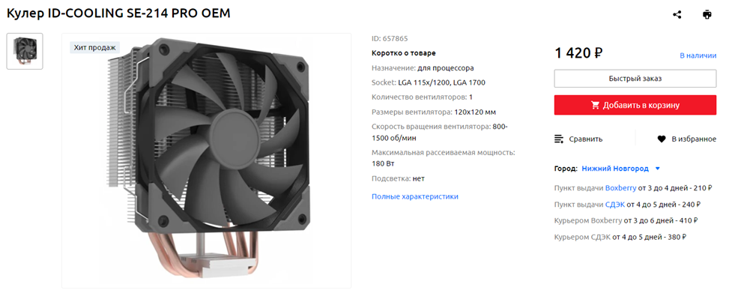Add cooler to cart with Добавить в корзину
The image size is (729, 302).
(x=635, y=105)
